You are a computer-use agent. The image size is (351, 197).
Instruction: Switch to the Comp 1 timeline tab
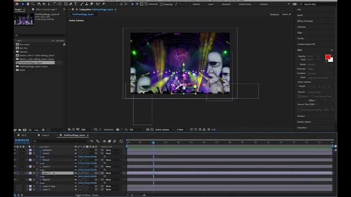[46, 135]
